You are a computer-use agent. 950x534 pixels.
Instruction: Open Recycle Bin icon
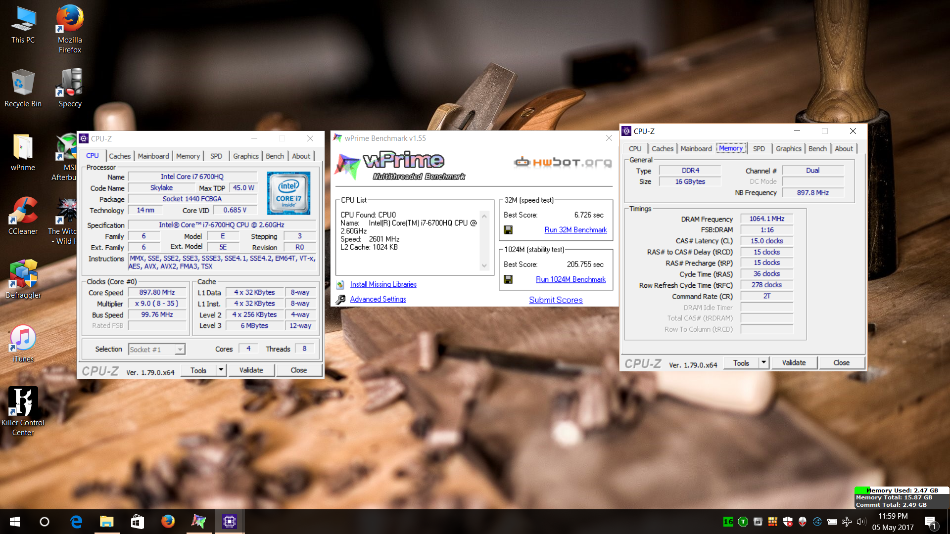point(23,88)
